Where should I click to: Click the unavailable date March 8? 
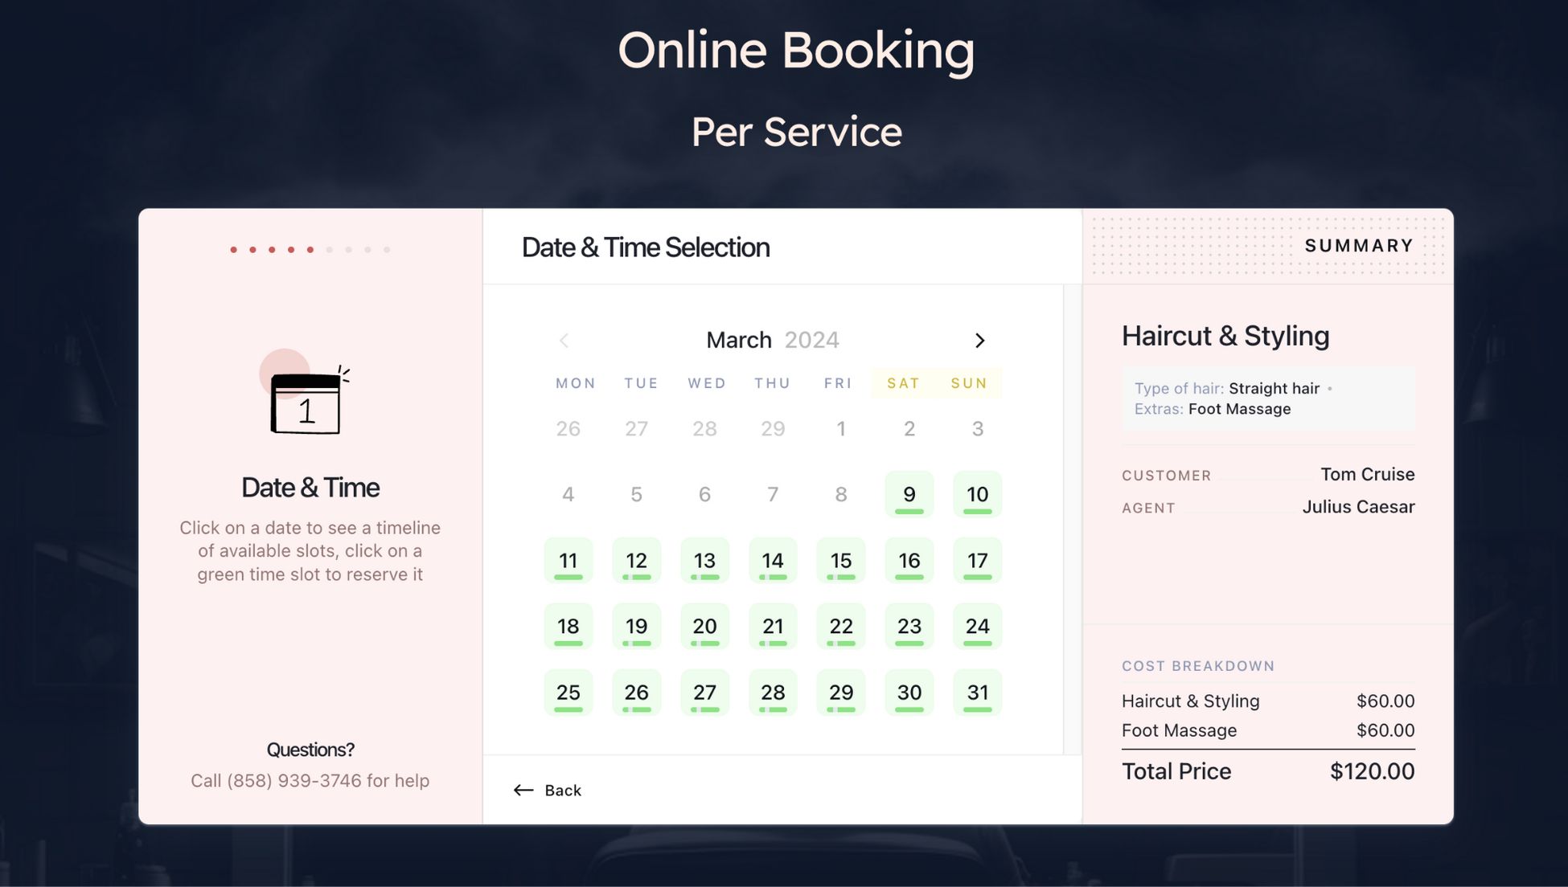pyautogui.click(x=841, y=494)
